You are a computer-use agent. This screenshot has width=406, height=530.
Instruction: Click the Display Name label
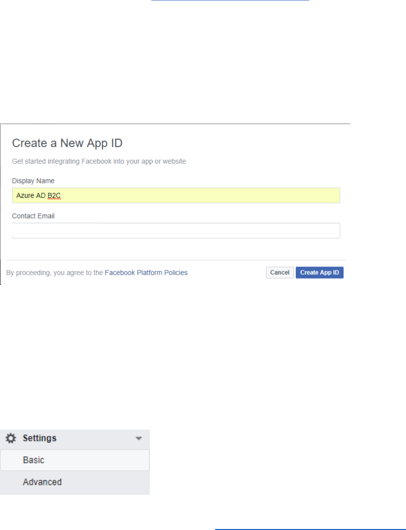point(33,181)
